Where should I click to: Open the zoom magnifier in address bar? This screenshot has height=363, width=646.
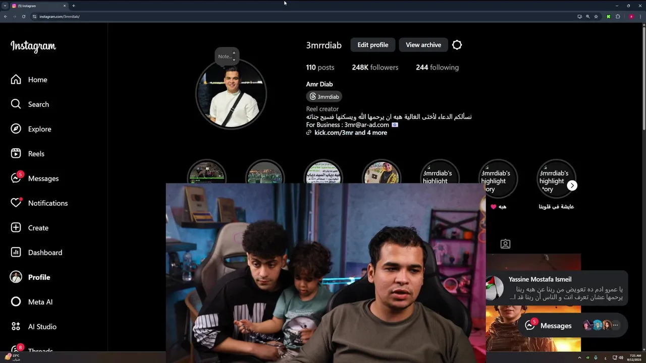[x=587, y=17]
